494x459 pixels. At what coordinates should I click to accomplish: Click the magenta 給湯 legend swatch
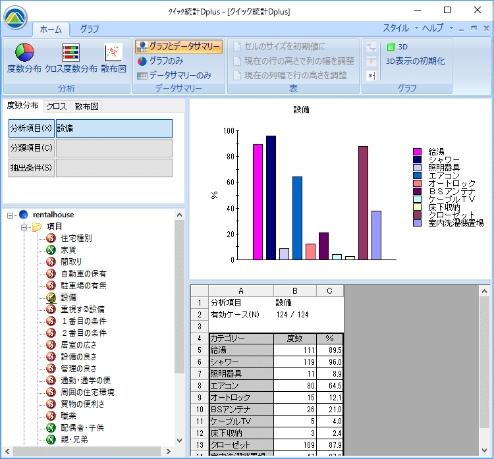pyautogui.click(x=418, y=151)
